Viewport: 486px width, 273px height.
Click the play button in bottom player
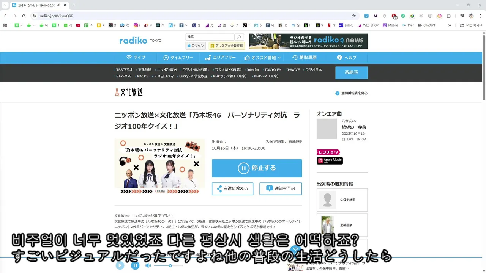click(x=120, y=265)
